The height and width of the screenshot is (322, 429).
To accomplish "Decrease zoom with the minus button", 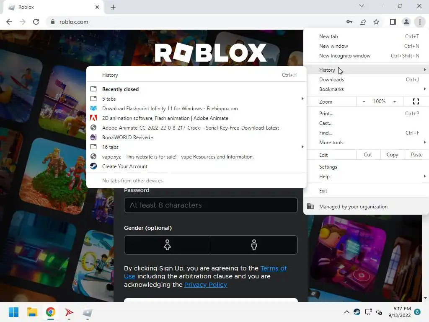I will point(364,101).
